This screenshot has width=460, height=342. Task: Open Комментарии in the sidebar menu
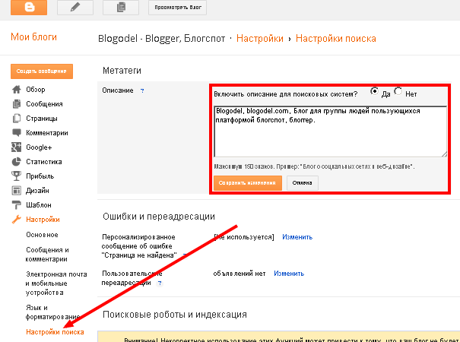(47, 133)
